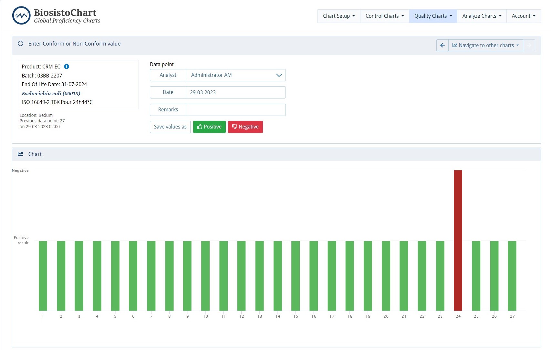Click the back arrow to previous chart
The width and height of the screenshot is (551, 350).
442,45
